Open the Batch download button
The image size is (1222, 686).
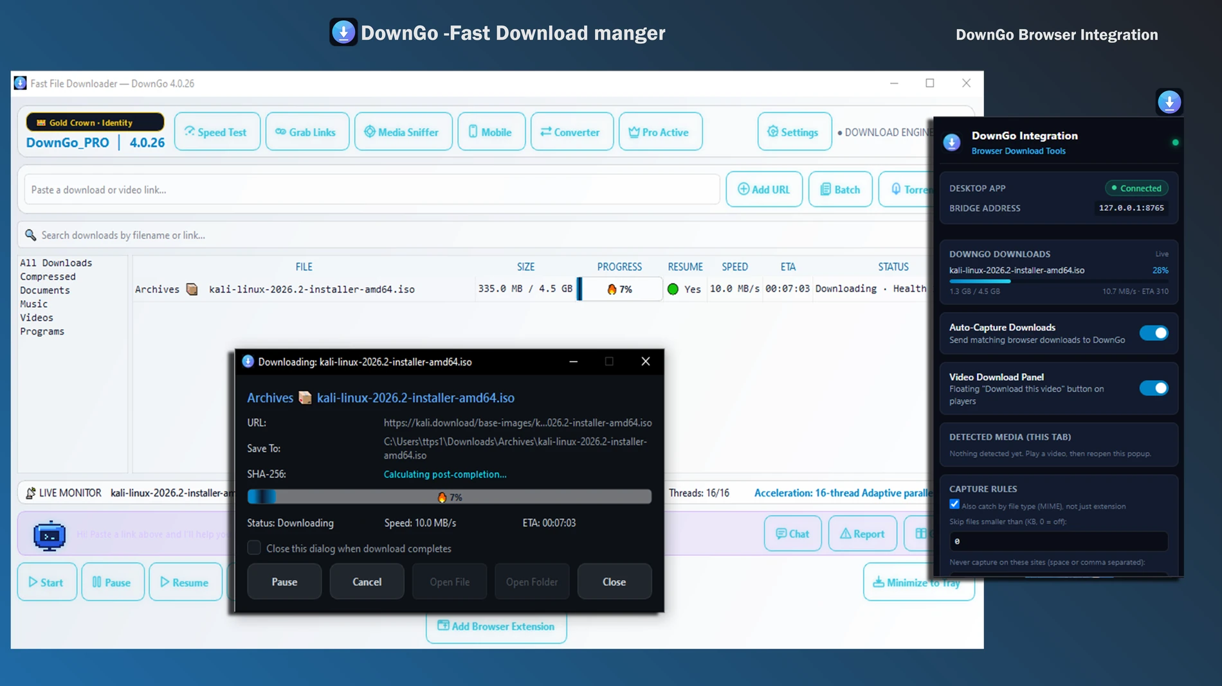[840, 189]
